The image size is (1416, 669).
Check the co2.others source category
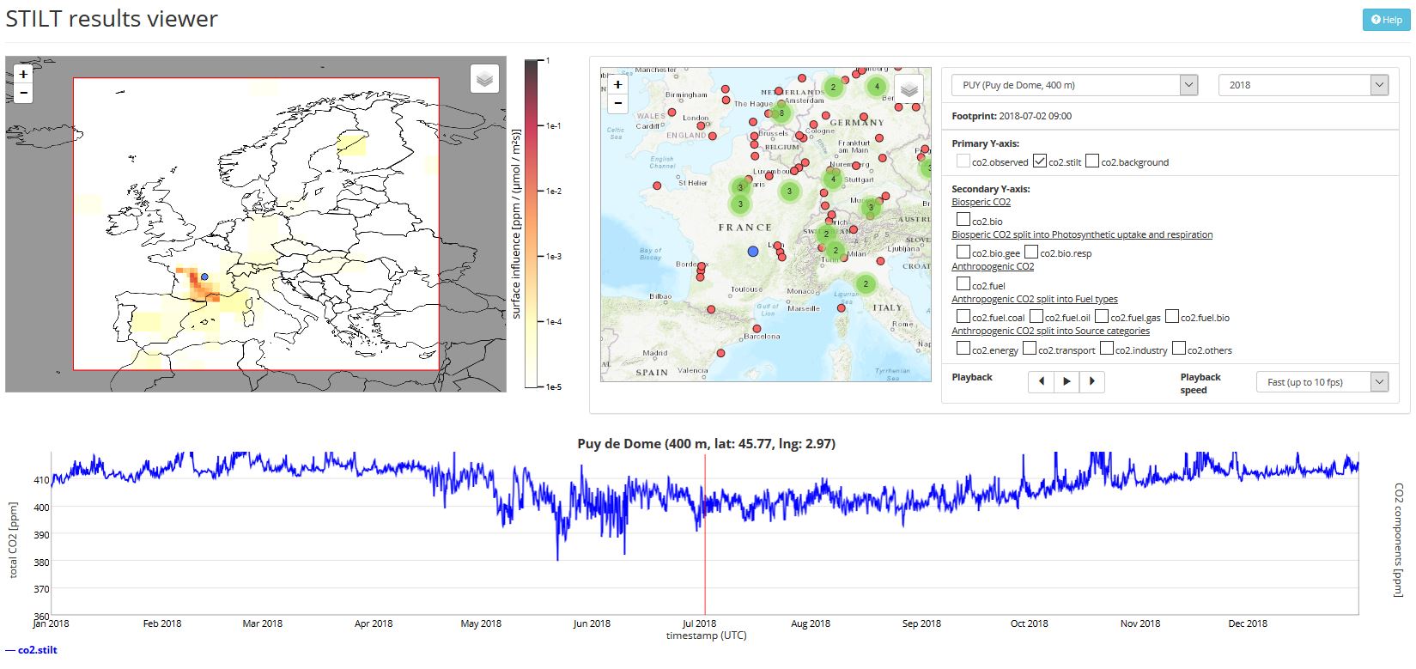click(x=1180, y=349)
